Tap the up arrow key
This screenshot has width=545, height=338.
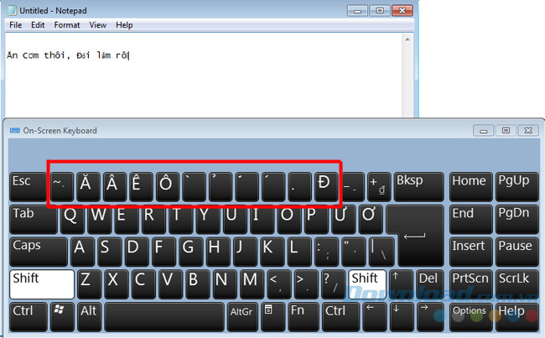pos(401,284)
